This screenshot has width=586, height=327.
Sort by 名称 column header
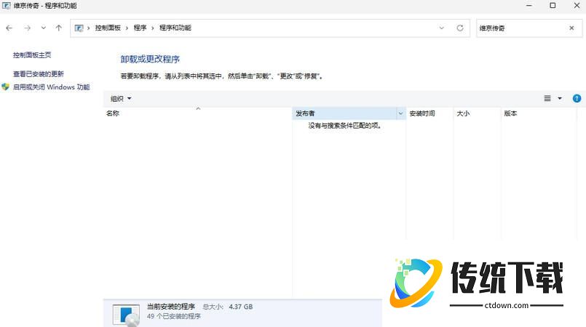tap(113, 114)
